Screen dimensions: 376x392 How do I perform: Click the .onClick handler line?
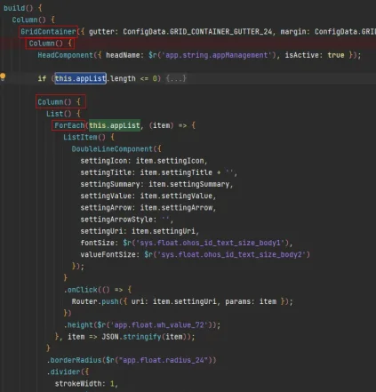(98, 290)
